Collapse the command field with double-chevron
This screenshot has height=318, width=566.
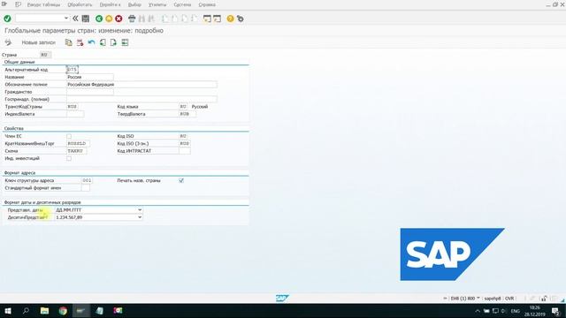[x=75, y=19]
